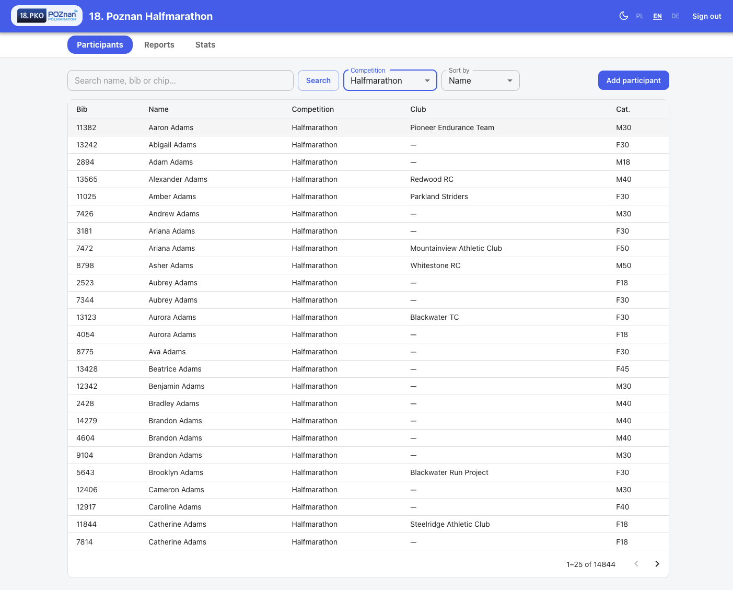Click Add participant button
Image resolution: width=733 pixels, height=590 pixels.
click(634, 80)
